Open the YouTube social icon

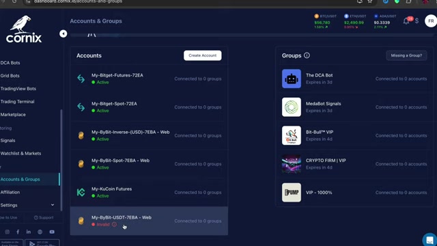(x=52, y=232)
